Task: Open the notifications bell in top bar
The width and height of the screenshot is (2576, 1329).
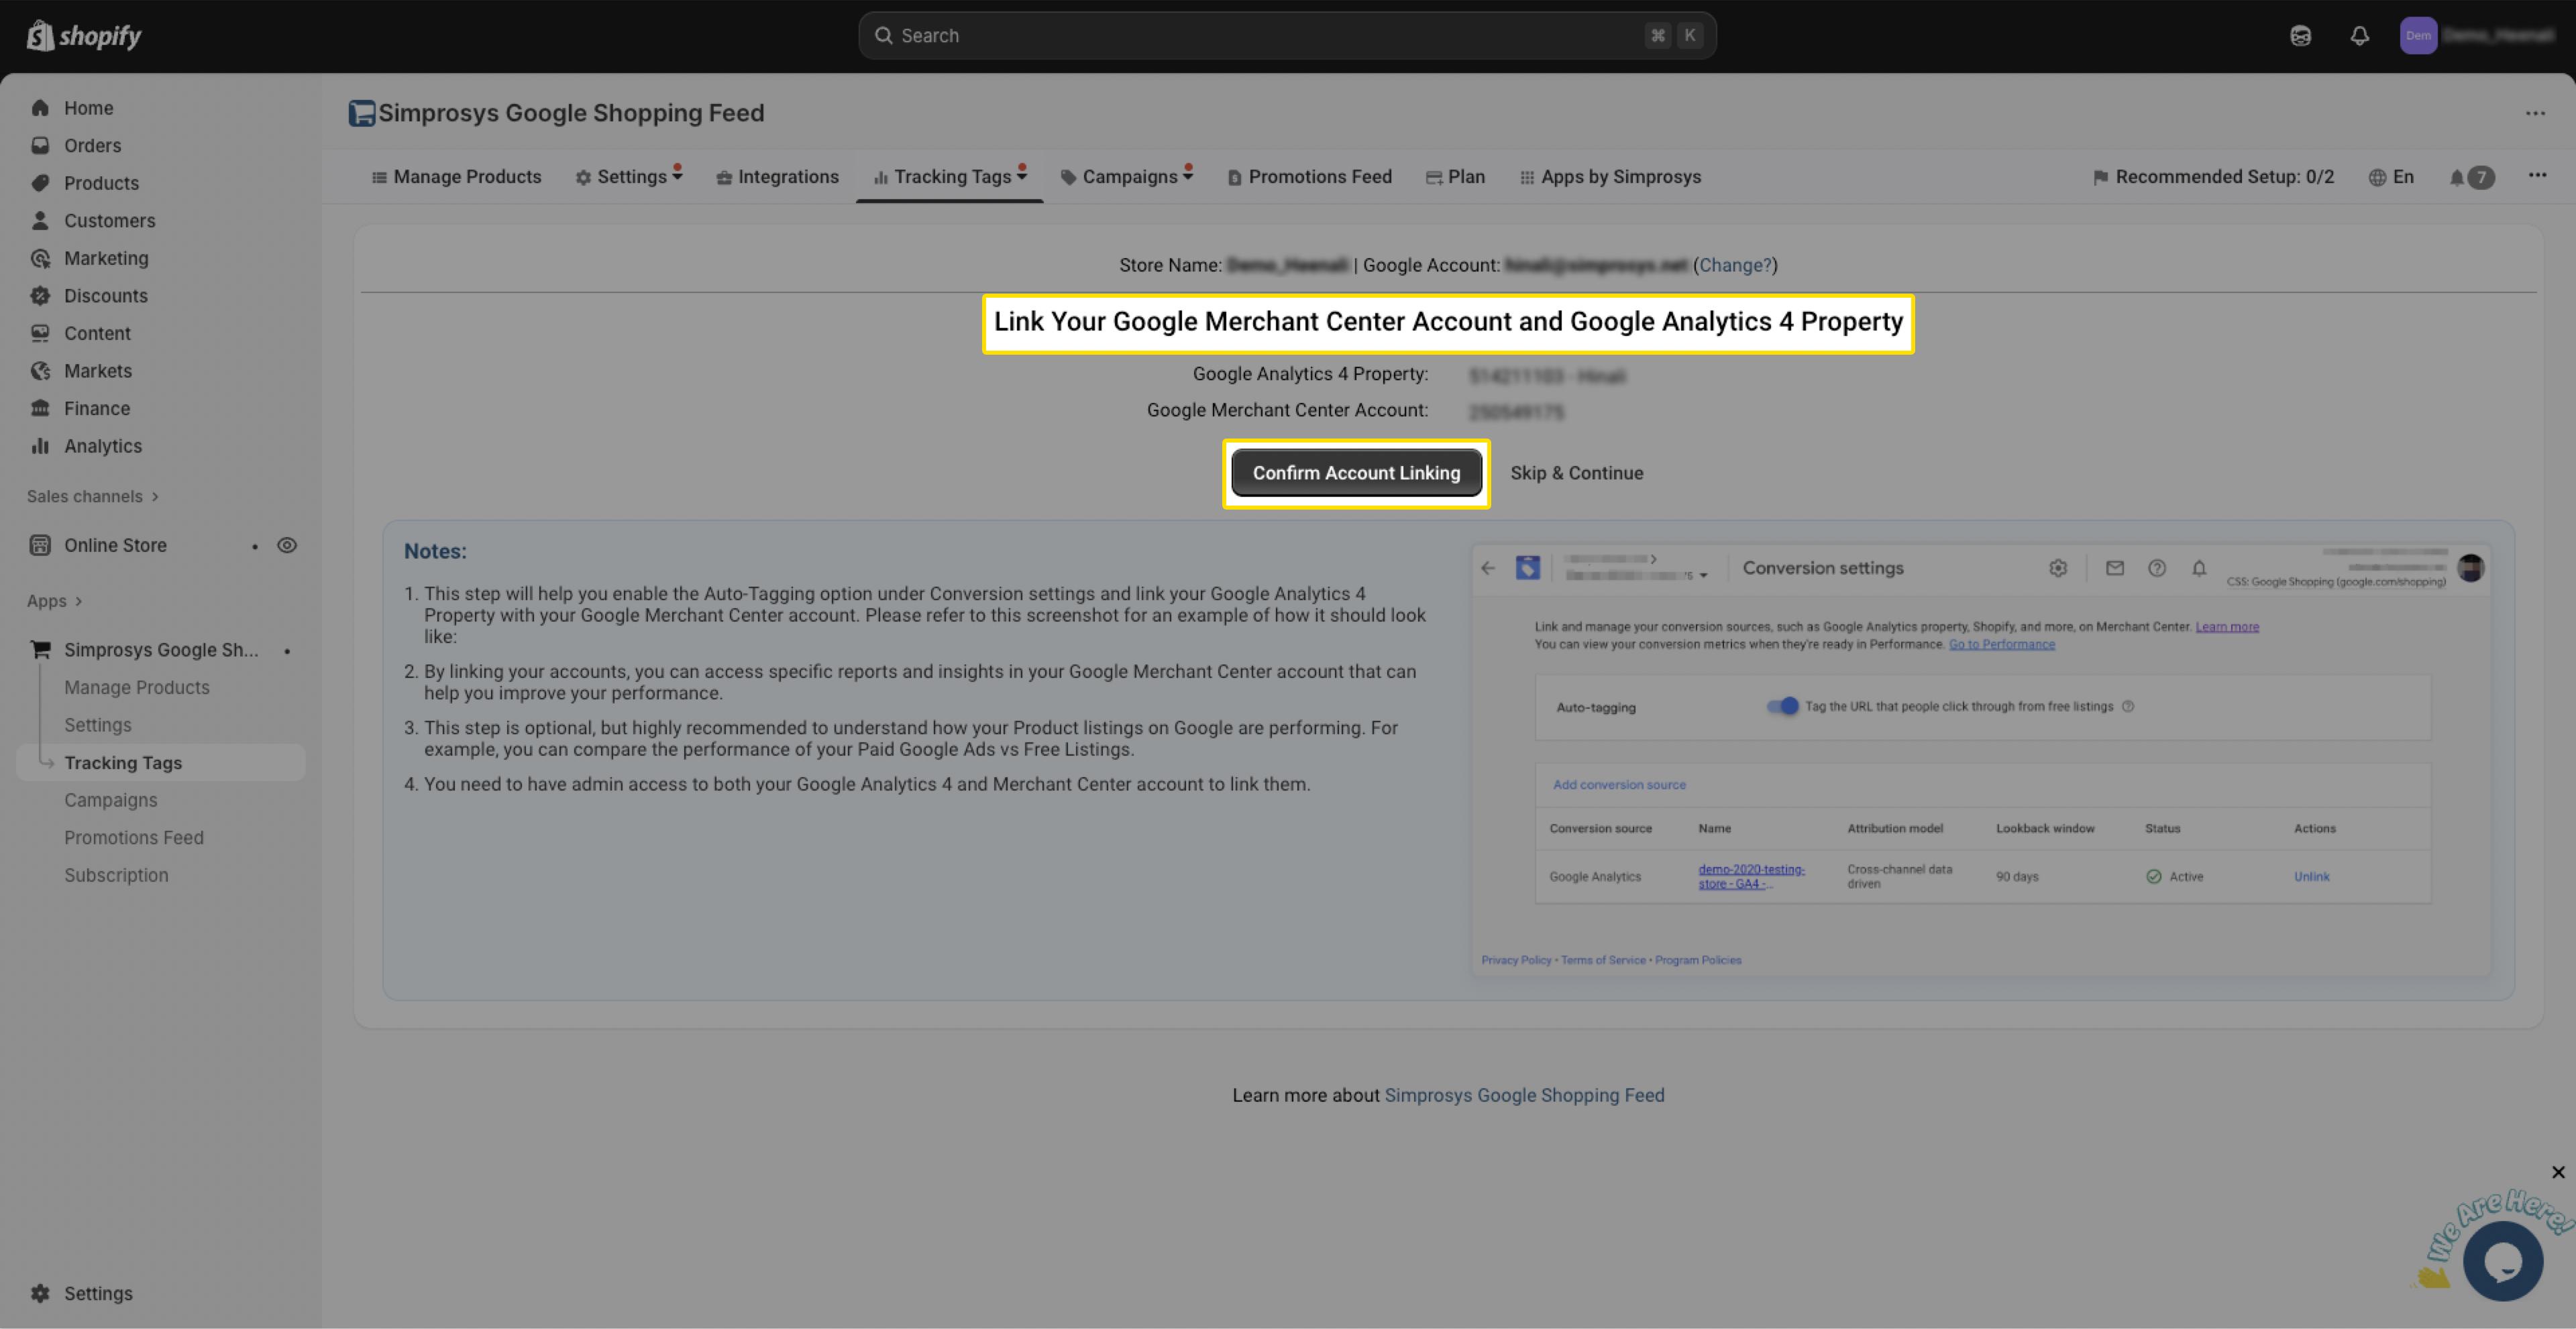Action: click(x=2359, y=36)
